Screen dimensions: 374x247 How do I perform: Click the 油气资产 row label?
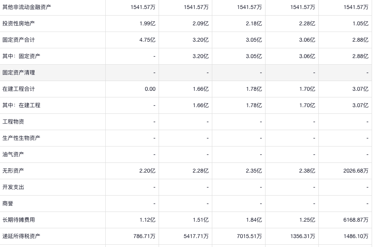click(x=13, y=154)
